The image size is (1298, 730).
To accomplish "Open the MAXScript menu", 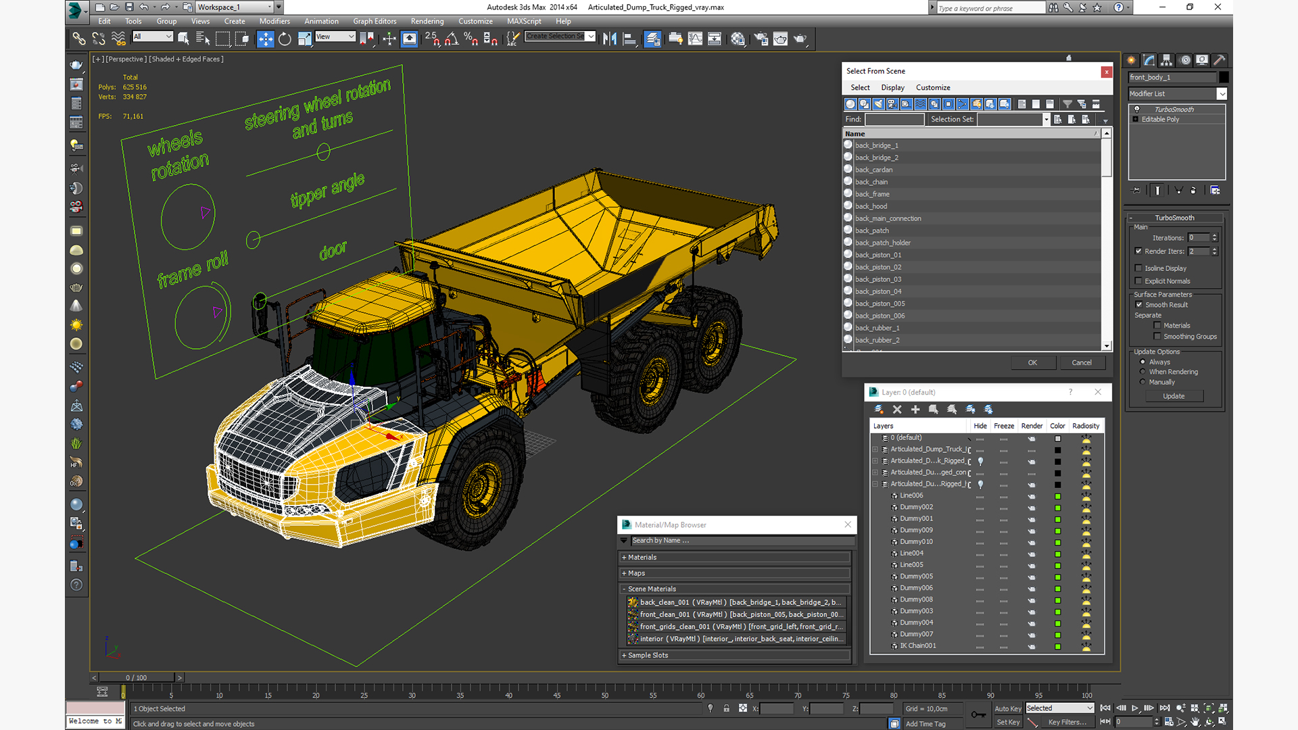I will (x=524, y=22).
